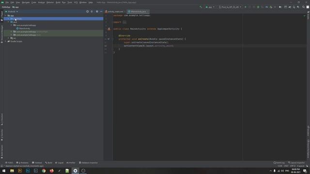Open the Database Inspector tool window
The image size is (310, 174).
tap(88, 163)
